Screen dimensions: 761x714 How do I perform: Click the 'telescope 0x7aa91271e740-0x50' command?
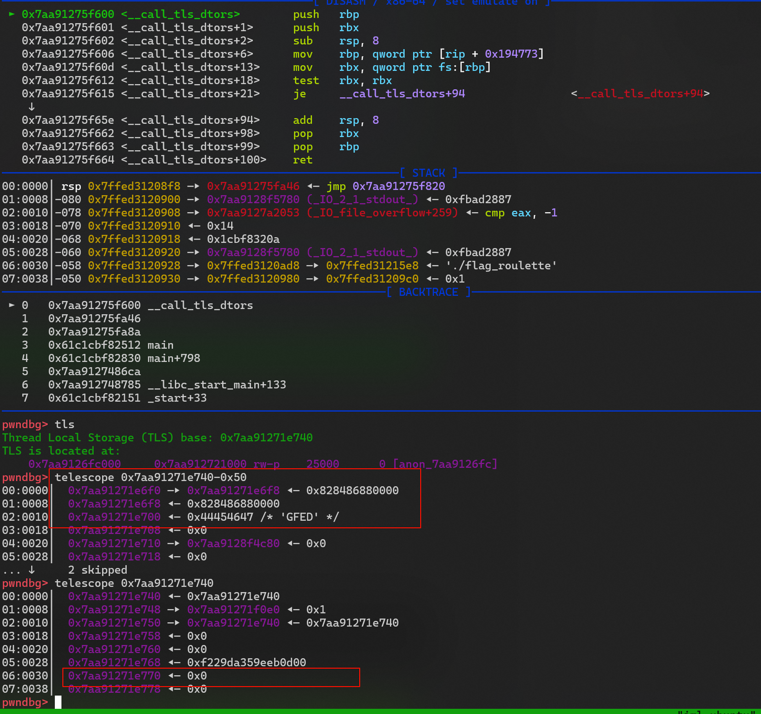tap(151, 478)
